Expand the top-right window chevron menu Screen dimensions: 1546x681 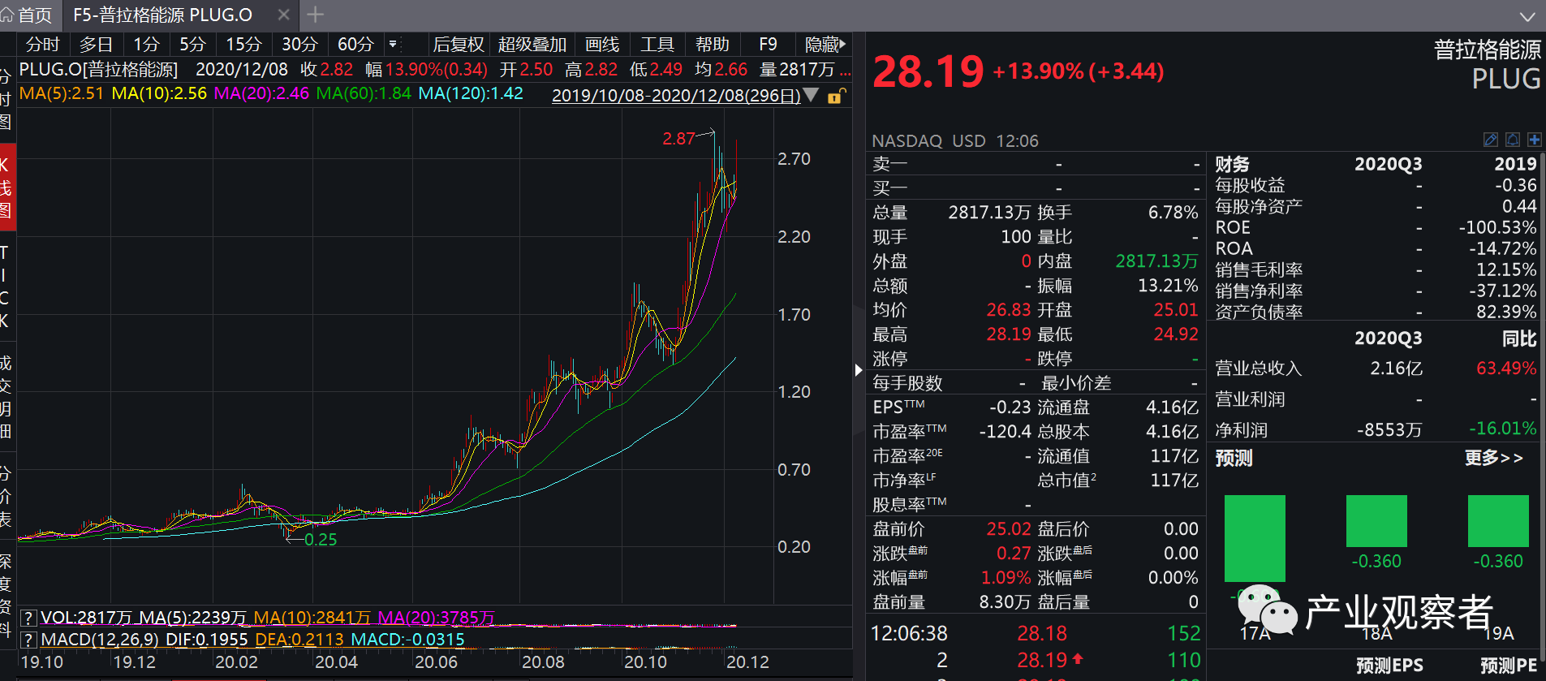coord(1527,15)
